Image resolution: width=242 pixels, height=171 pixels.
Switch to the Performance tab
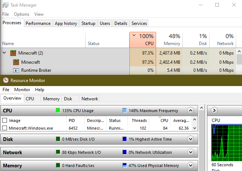click(x=38, y=23)
